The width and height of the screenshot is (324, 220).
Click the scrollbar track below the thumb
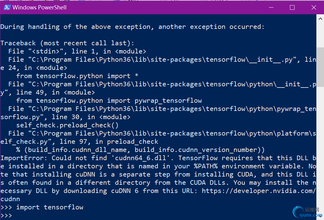point(320,149)
